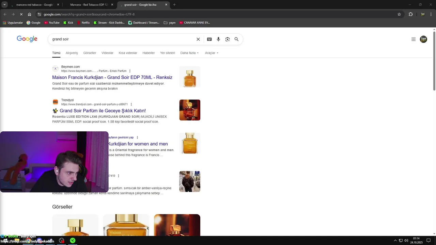Open more options next to sayfanın çevirisini yap
Image resolution: width=436 pixels, height=245 pixels.
pyautogui.click(x=137, y=137)
